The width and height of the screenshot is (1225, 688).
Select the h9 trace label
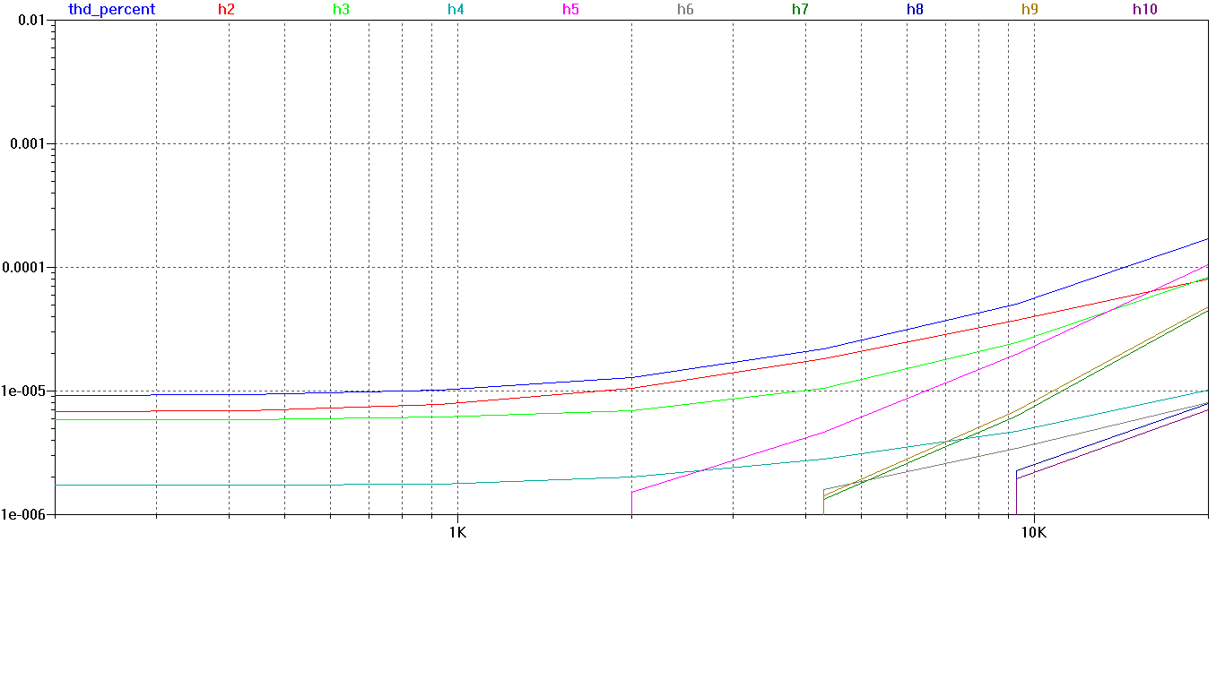pyautogui.click(x=1030, y=10)
